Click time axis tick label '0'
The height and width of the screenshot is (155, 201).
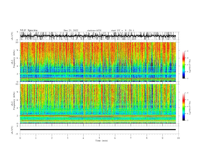pos(20,138)
